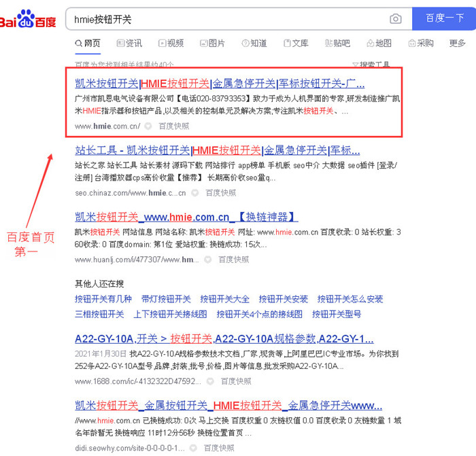
Task: Expand the arrow beside www.hmie.com.cn URL
Action: coord(148,126)
